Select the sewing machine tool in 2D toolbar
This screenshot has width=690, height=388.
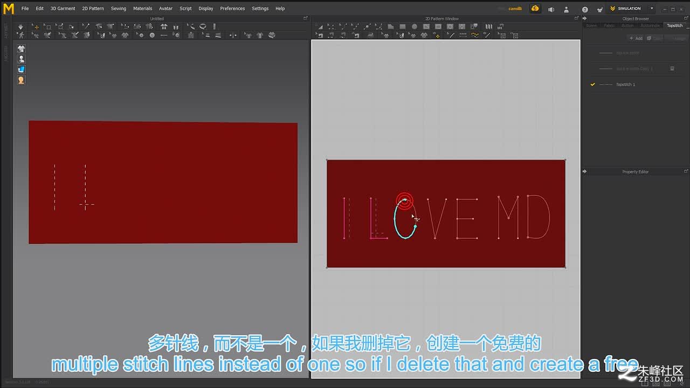point(320,36)
